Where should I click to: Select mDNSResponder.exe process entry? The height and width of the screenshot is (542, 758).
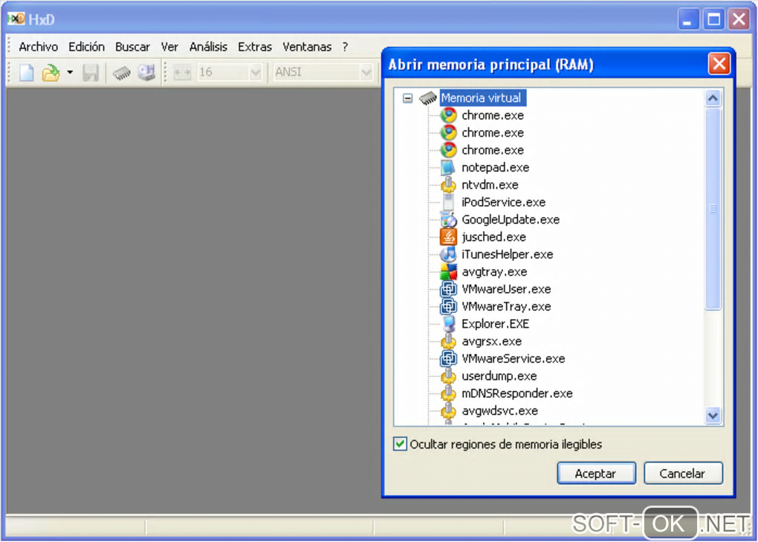(x=516, y=393)
